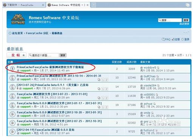
Task: Open FancyCache 分区 breadcrumb
Action: point(37,33)
